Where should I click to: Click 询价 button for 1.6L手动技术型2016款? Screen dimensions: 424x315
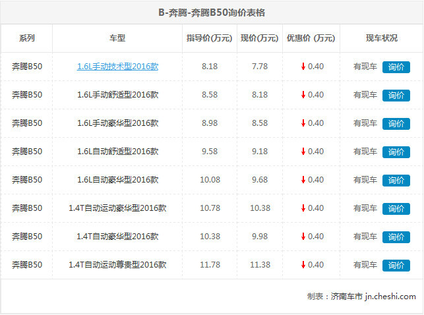coord(396,67)
